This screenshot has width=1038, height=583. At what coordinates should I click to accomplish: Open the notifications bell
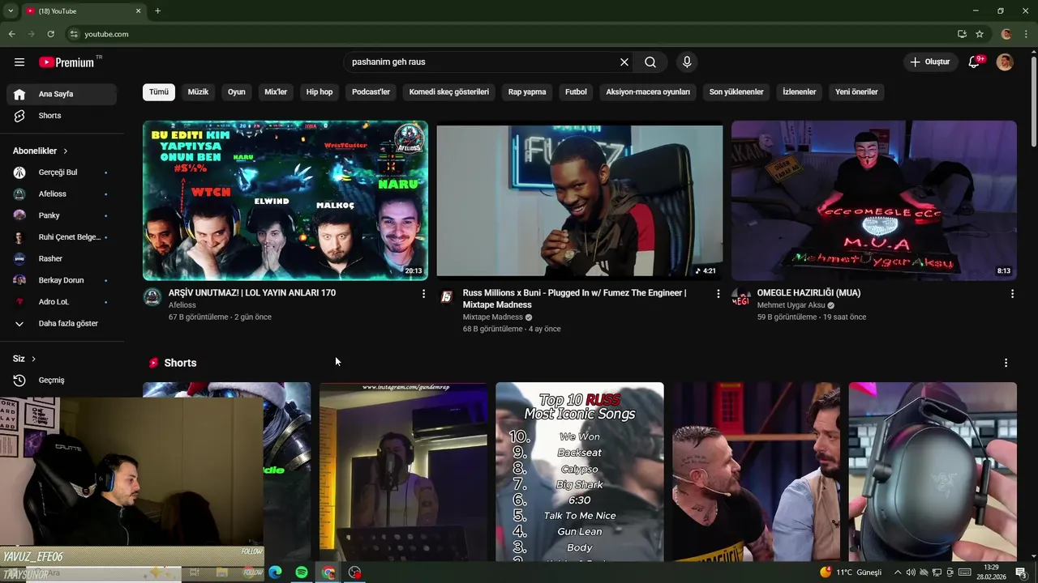pyautogui.click(x=975, y=62)
